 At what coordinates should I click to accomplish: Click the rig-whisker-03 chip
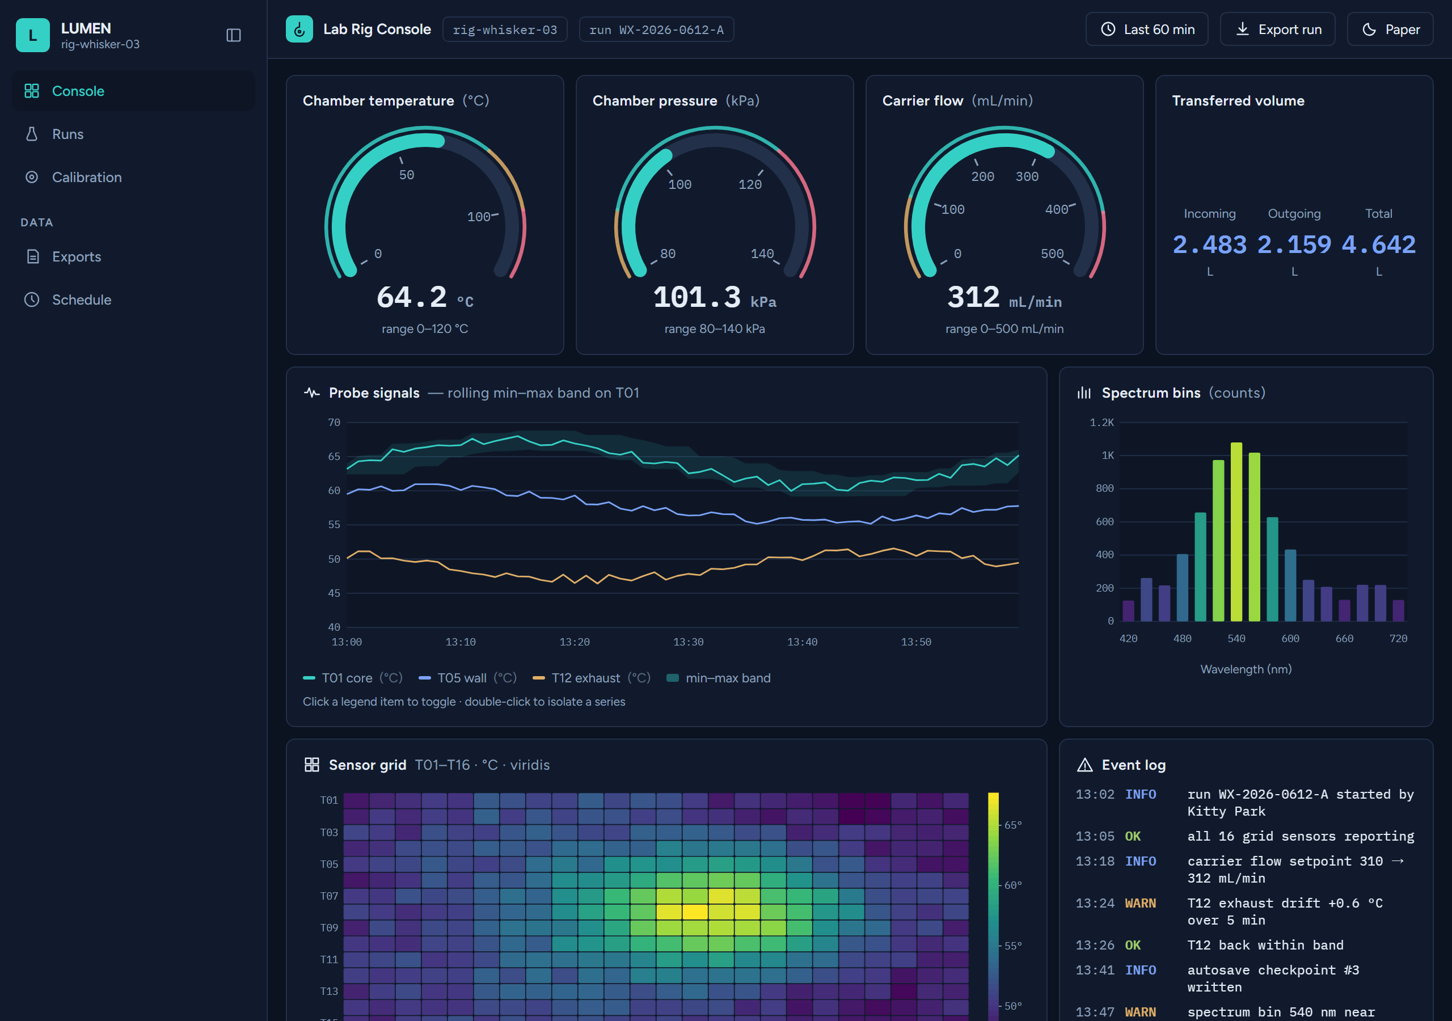click(505, 29)
